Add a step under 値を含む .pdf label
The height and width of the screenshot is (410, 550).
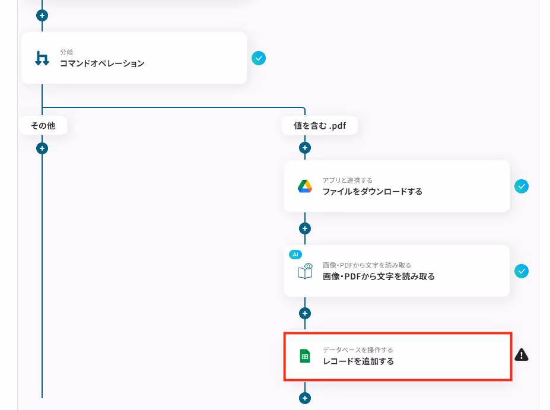(305, 148)
